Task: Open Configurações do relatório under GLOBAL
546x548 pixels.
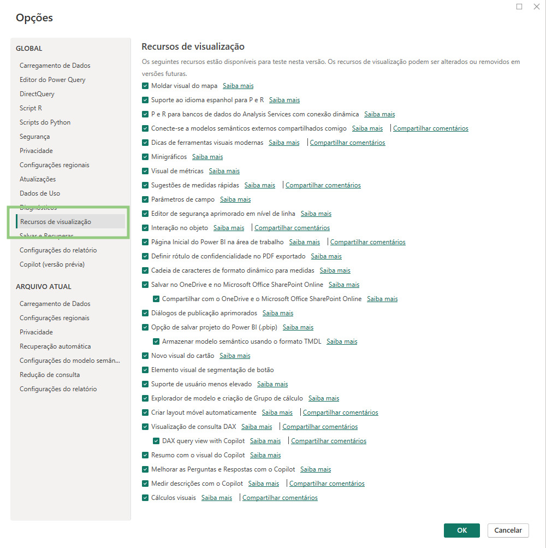Action: [58, 250]
